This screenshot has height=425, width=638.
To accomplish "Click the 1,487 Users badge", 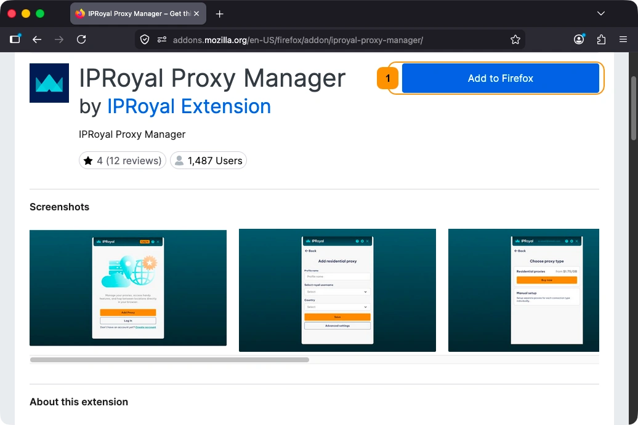I will [208, 161].
